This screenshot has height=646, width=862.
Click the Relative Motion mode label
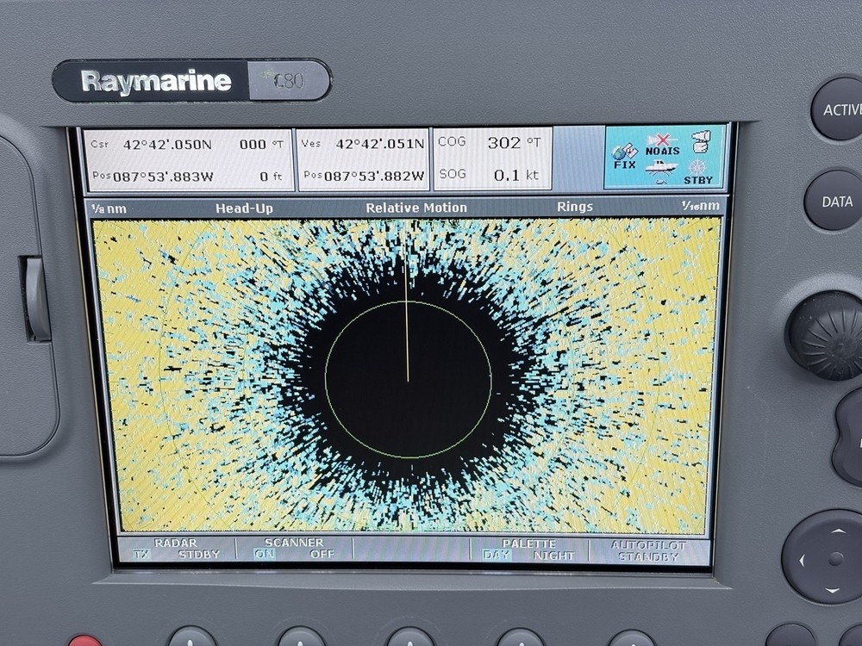[416, 208]
